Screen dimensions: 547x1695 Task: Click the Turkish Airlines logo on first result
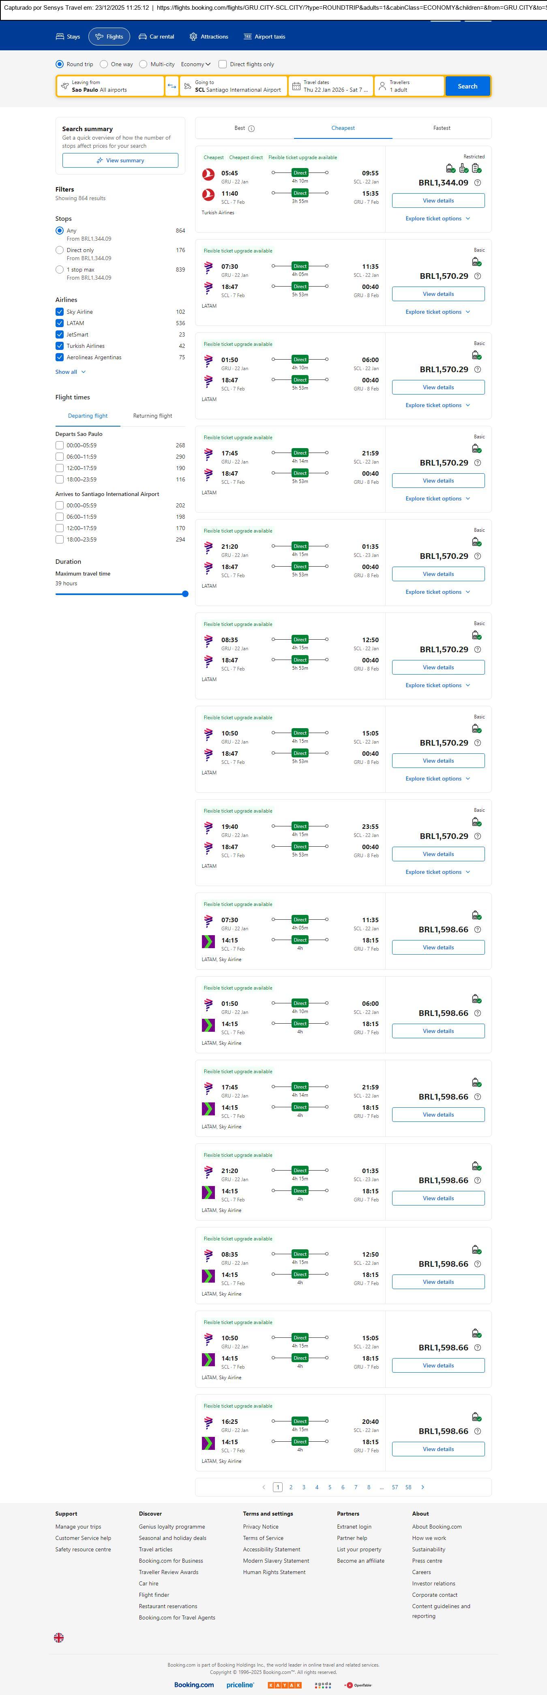[208, 174]
